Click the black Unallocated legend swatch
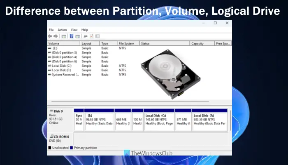This screenshot has height=165, width=288. pyautogui.click(x=50, y=148)
